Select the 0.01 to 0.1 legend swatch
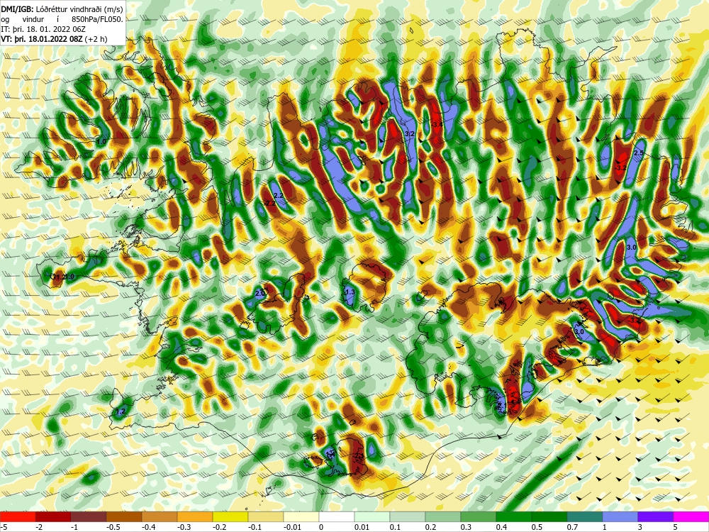Screen dimensions: 709x532 [372, 517]
